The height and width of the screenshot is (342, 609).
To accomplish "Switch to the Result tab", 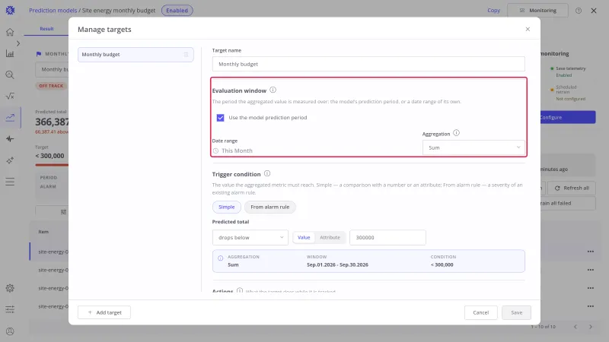I will [x=46, y=29].
